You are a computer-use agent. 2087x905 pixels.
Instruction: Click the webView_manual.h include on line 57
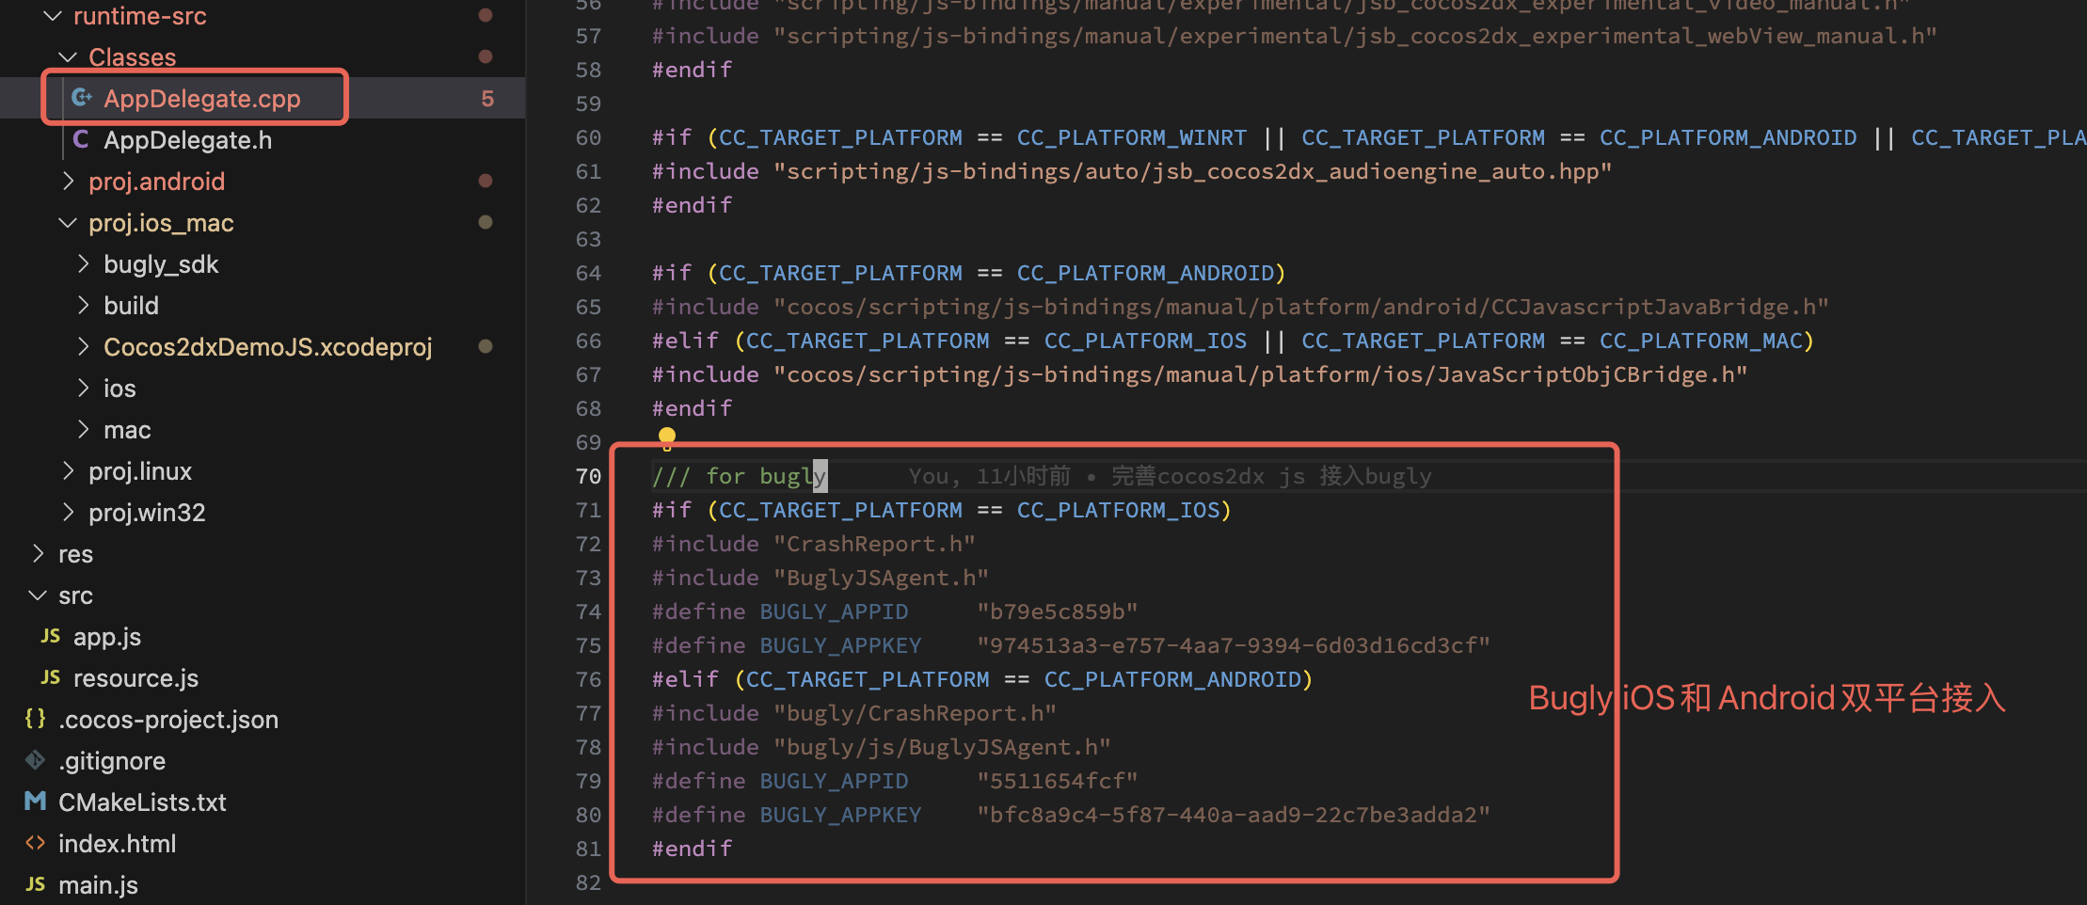click(x=1355, y=36)
